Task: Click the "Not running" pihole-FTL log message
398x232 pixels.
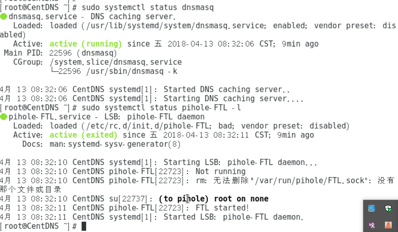Action: pyautogui.click(x=220, y=171)
